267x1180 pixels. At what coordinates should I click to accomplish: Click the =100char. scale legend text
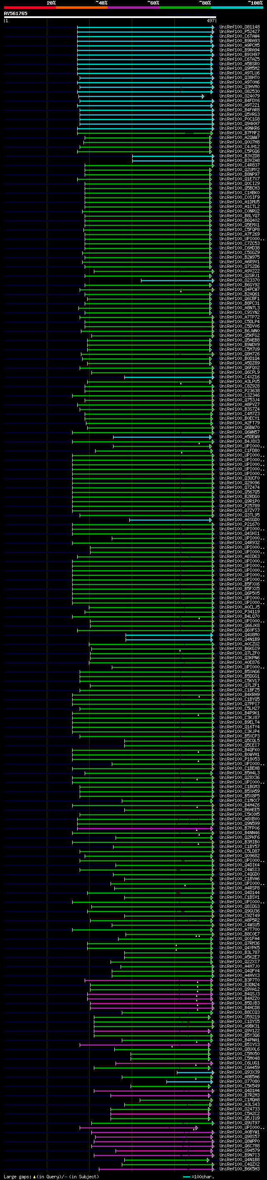[x=203, y=1176]
